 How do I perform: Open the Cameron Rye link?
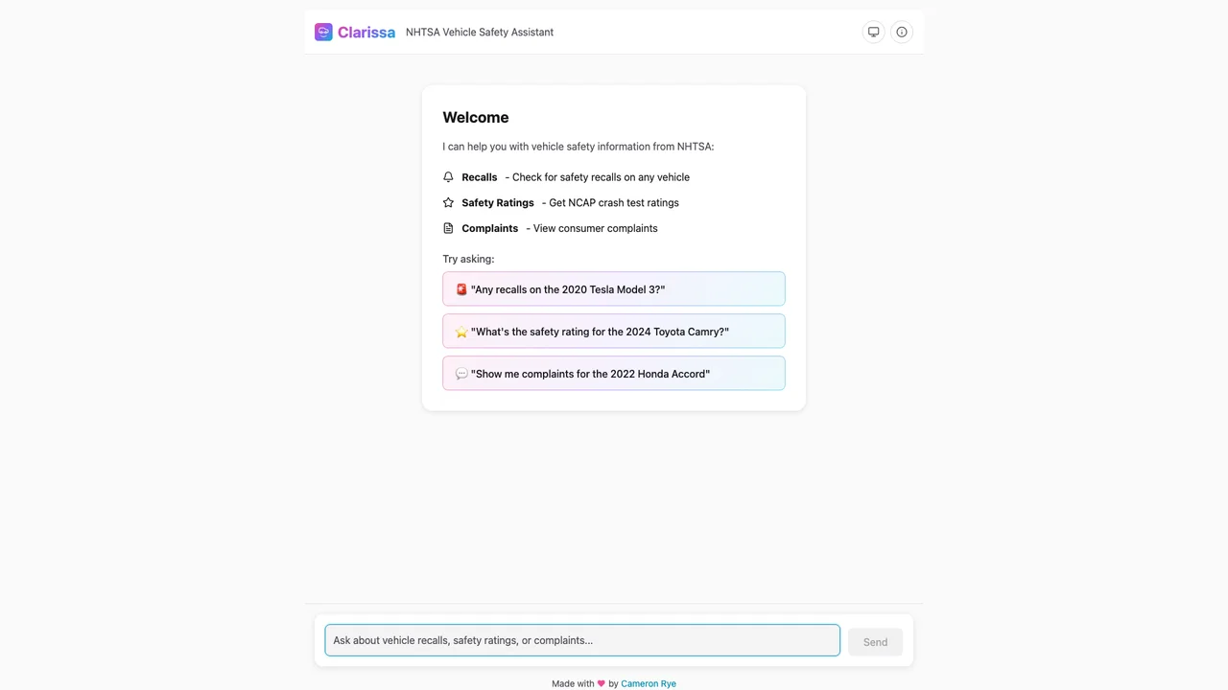(x=648, y=683)
